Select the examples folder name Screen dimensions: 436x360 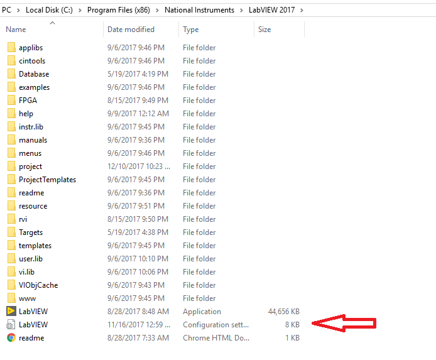tap(34, 87)
